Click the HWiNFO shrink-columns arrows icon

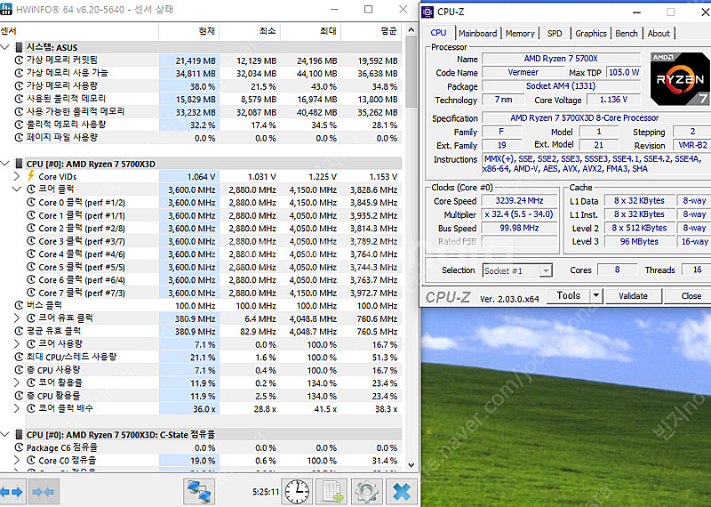pyautogui.click(x=44, y=492)
